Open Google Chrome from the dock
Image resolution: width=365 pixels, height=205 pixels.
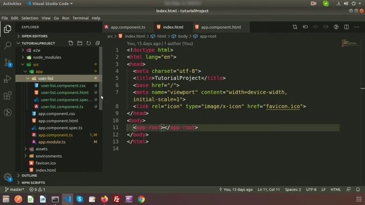click(x=141, y=199)
